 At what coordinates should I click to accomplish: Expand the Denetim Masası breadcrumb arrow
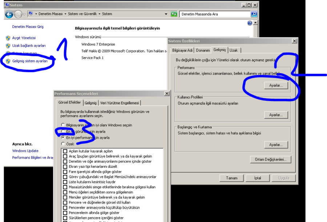tap(65, 14)
